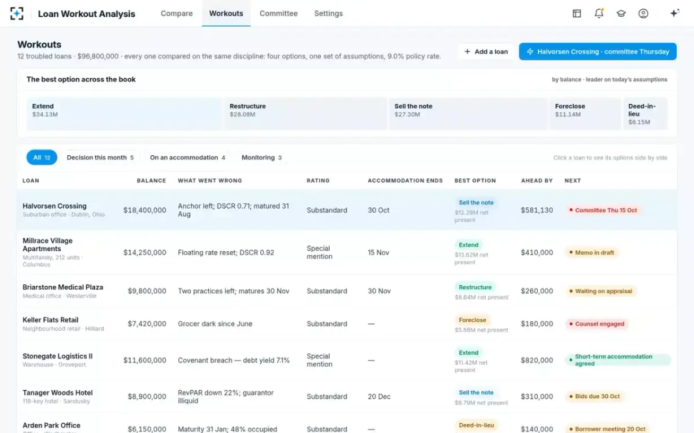Click the Foreclose badge for Keller Flats

click(x=472, y=320)
